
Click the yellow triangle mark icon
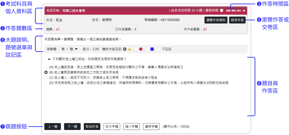pos(129,49)
